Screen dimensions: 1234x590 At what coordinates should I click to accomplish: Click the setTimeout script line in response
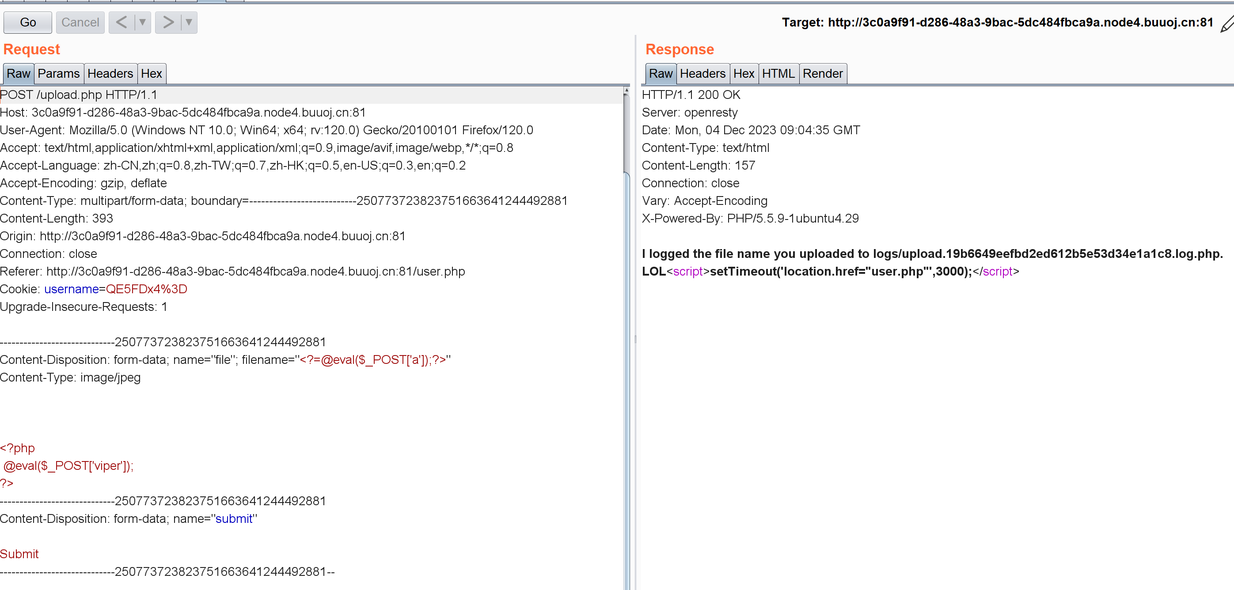coord(831,272)
